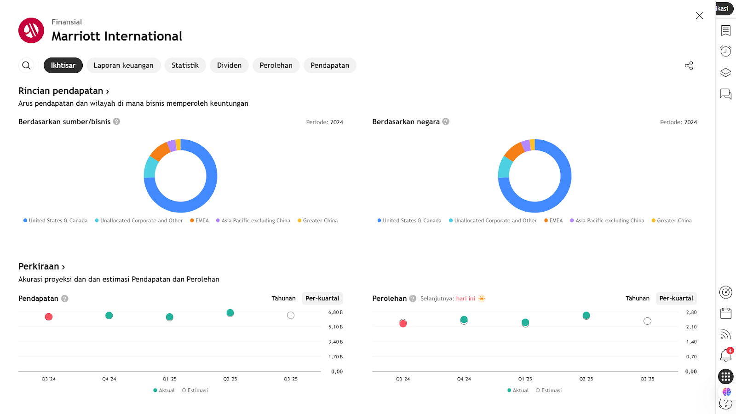Open the notifications bell with badge
Image resolution: width=736 pixels, height=414 pixels.
click(x=725, y=355)
